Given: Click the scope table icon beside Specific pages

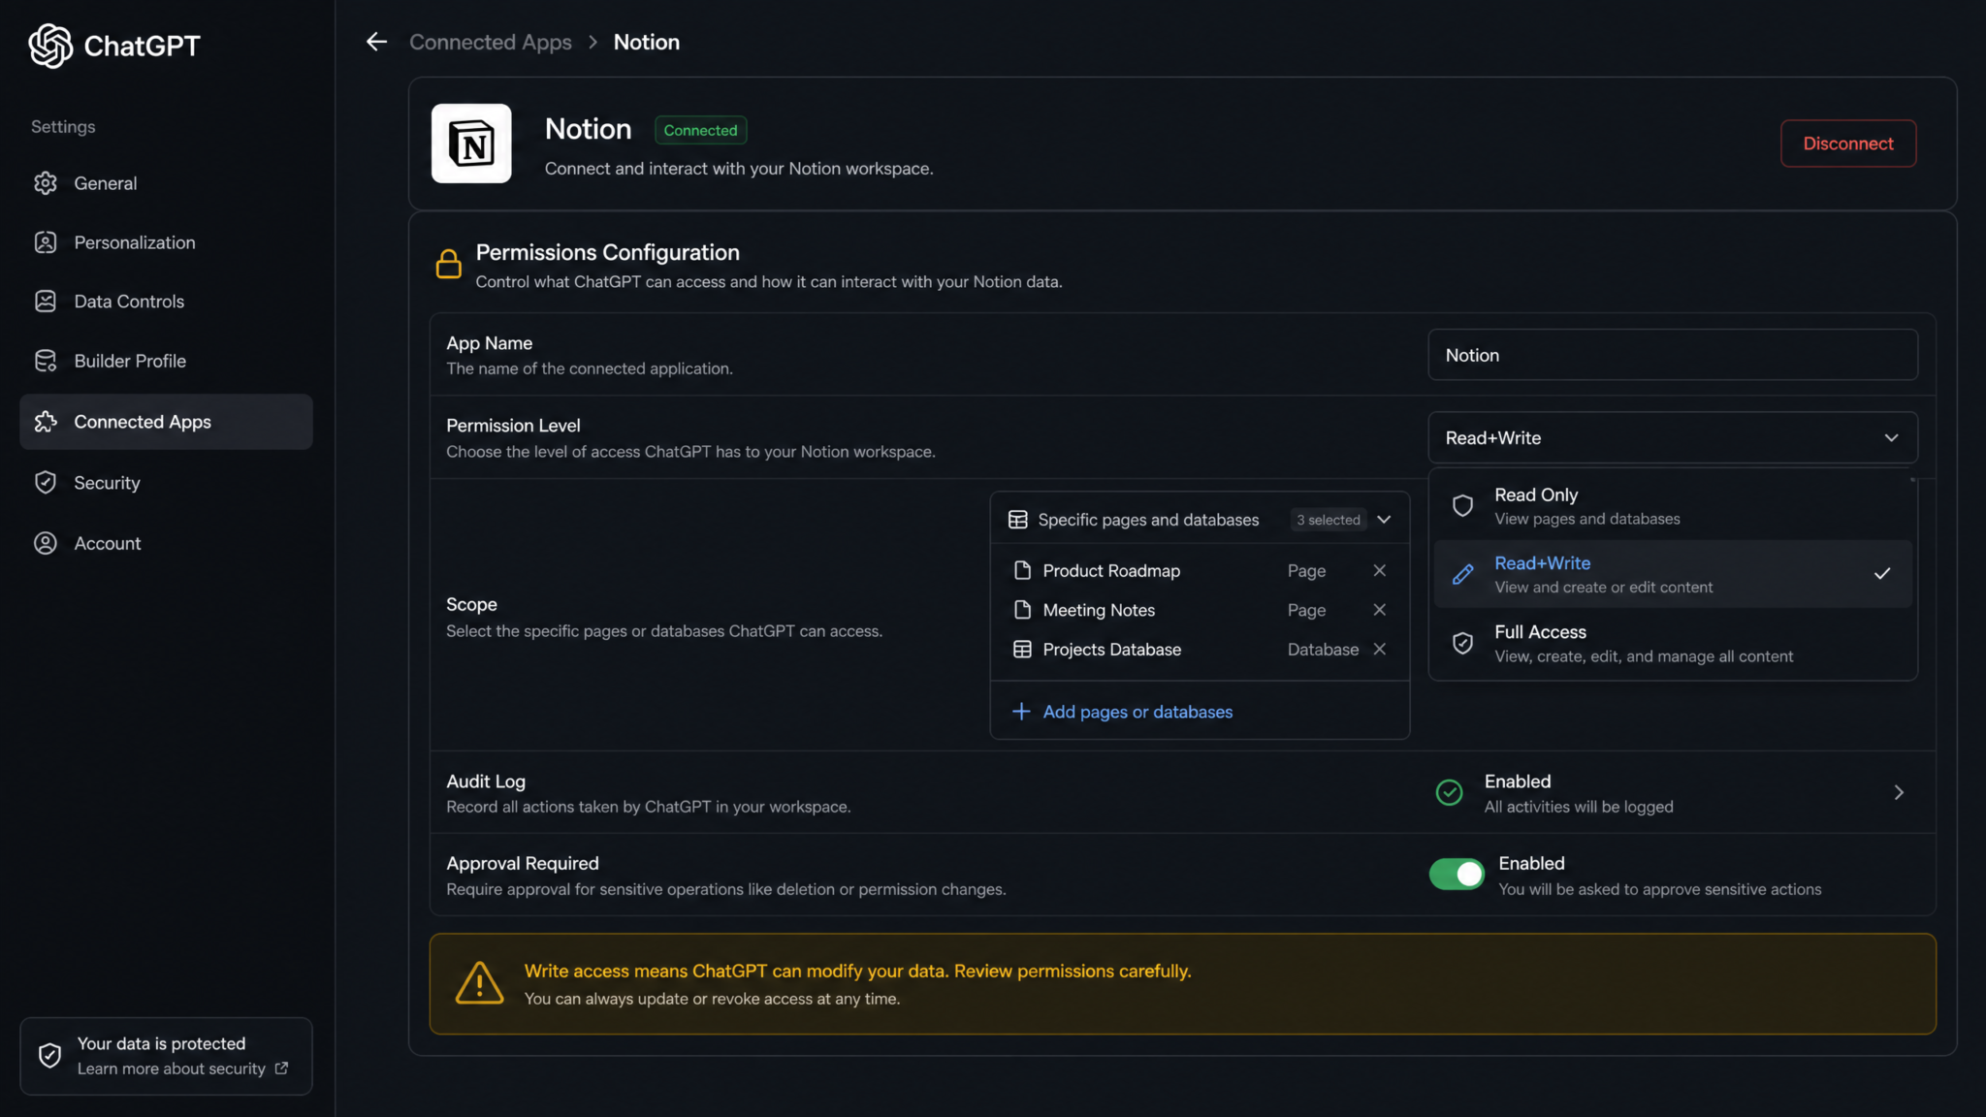Looking at the screenshot, I should pyautogui.click(x=1017, y=520).
